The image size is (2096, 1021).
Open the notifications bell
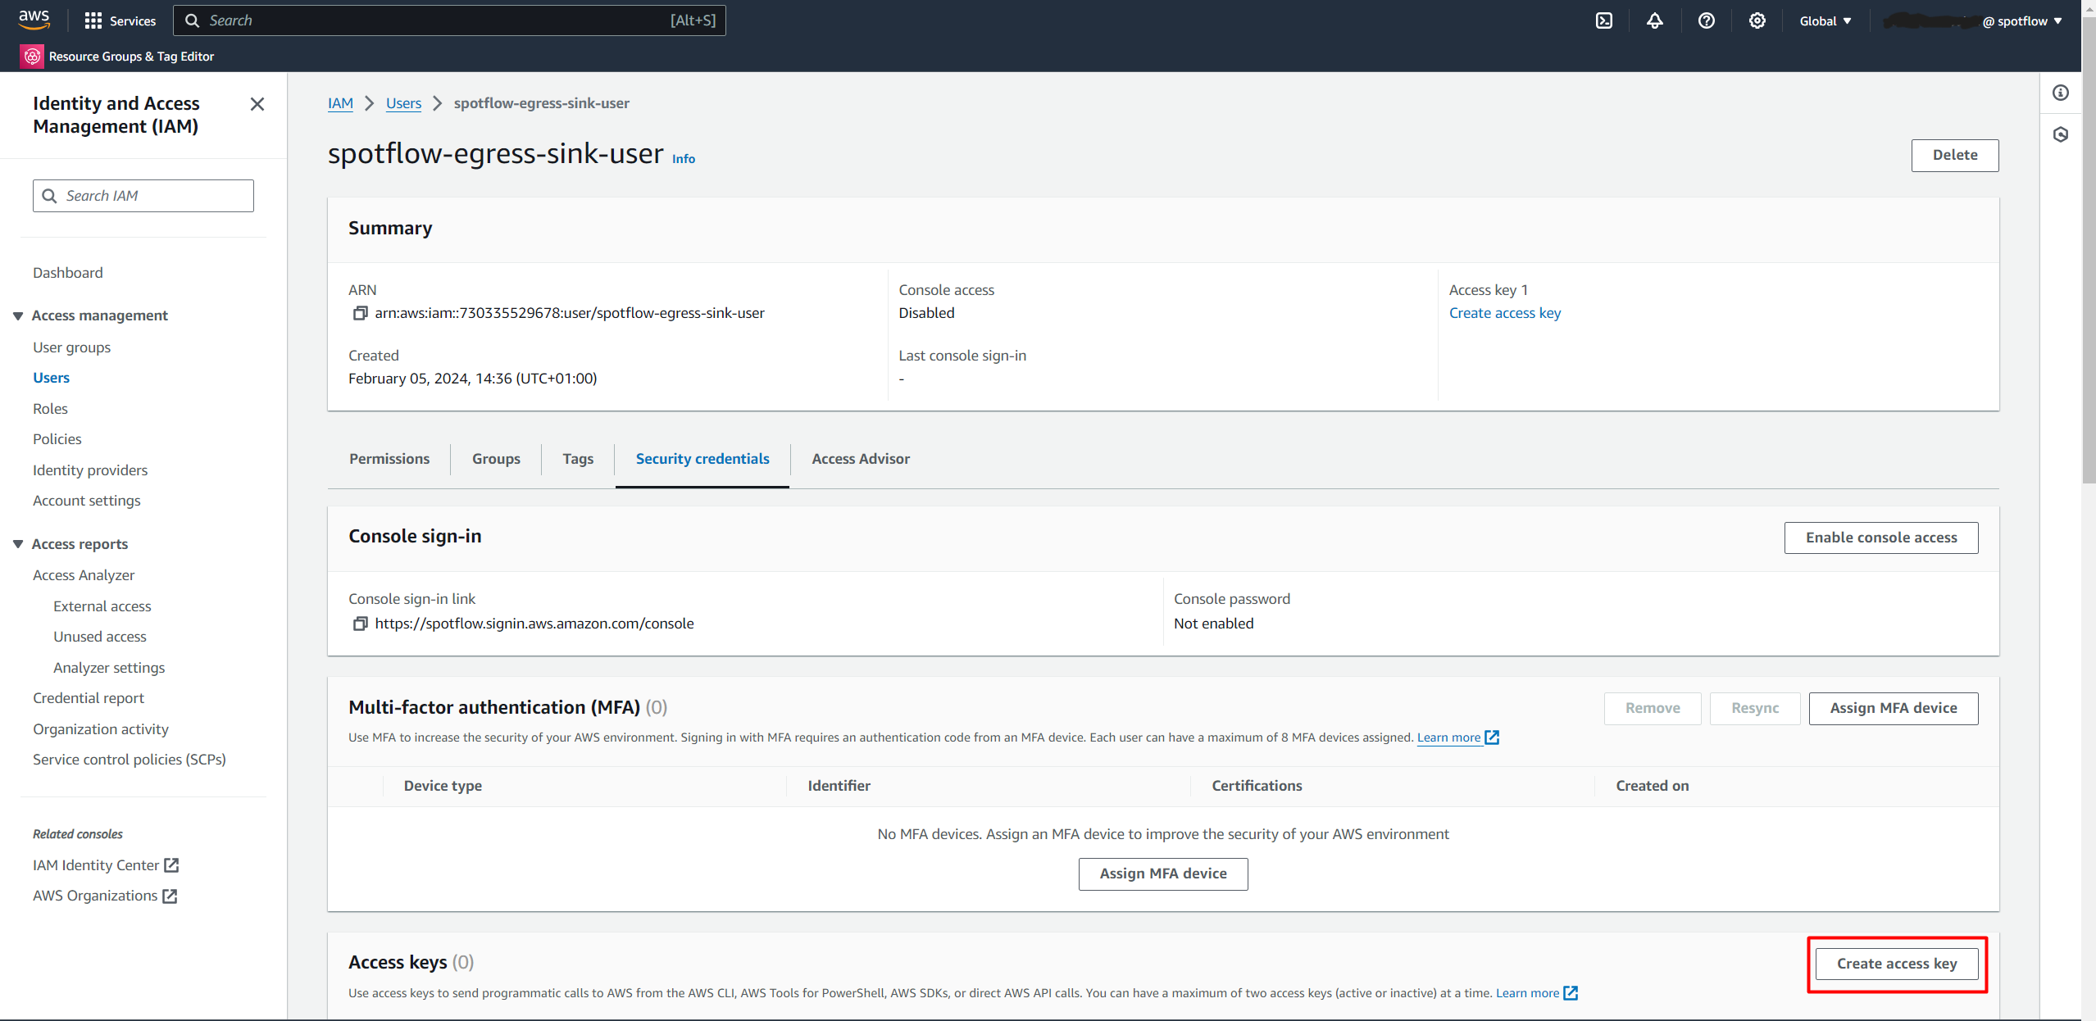1654,20
